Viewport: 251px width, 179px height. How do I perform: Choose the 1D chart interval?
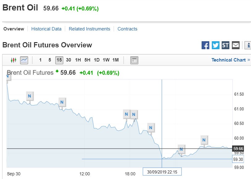coord(97,60)
